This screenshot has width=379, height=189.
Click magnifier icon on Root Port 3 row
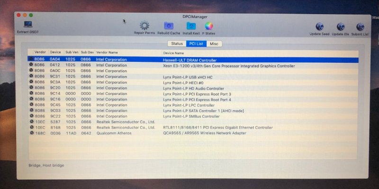(31, 93)
